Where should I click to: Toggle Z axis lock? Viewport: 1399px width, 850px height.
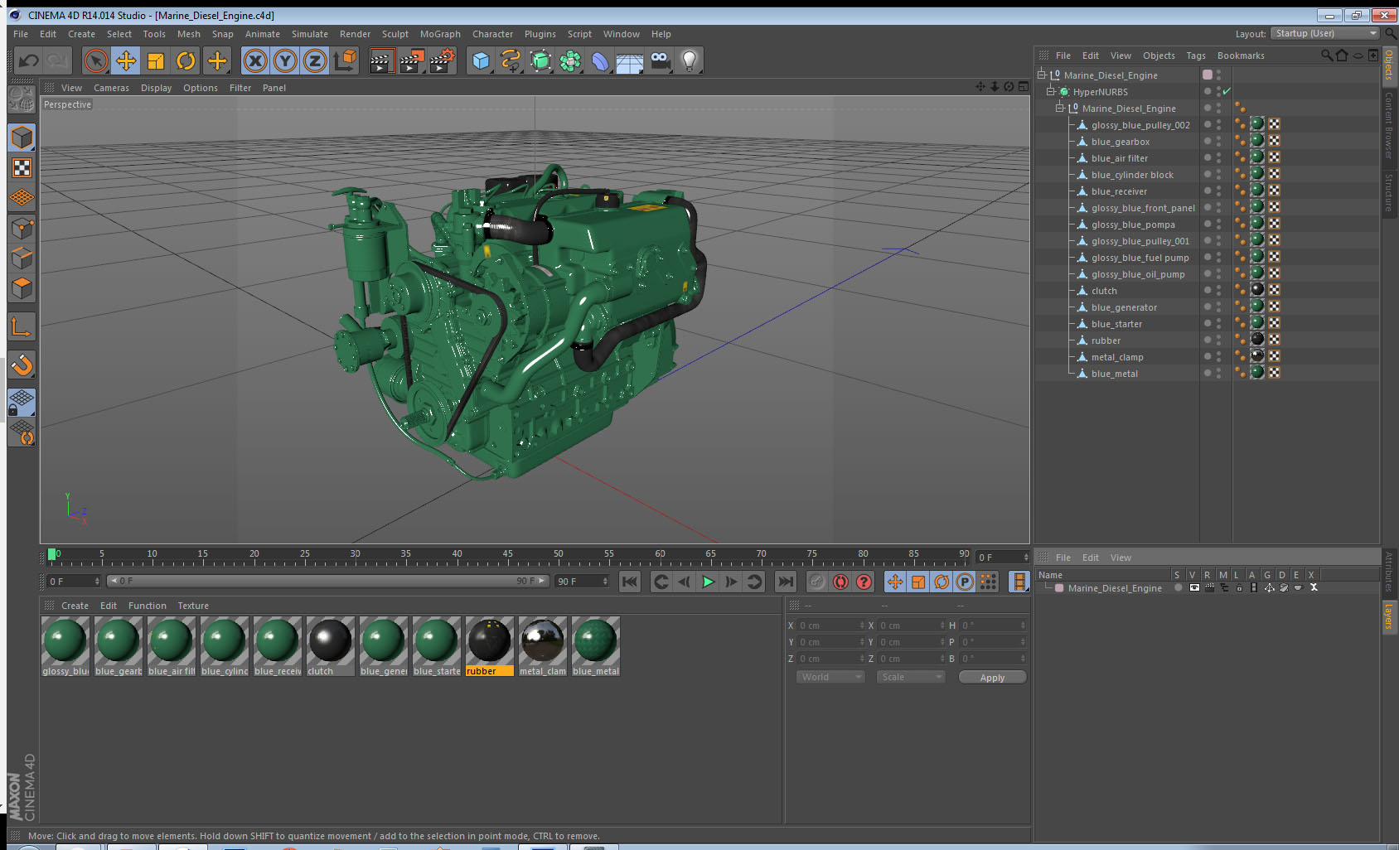(315, 60)
